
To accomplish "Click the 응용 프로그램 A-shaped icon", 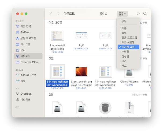I will (17, 38).
